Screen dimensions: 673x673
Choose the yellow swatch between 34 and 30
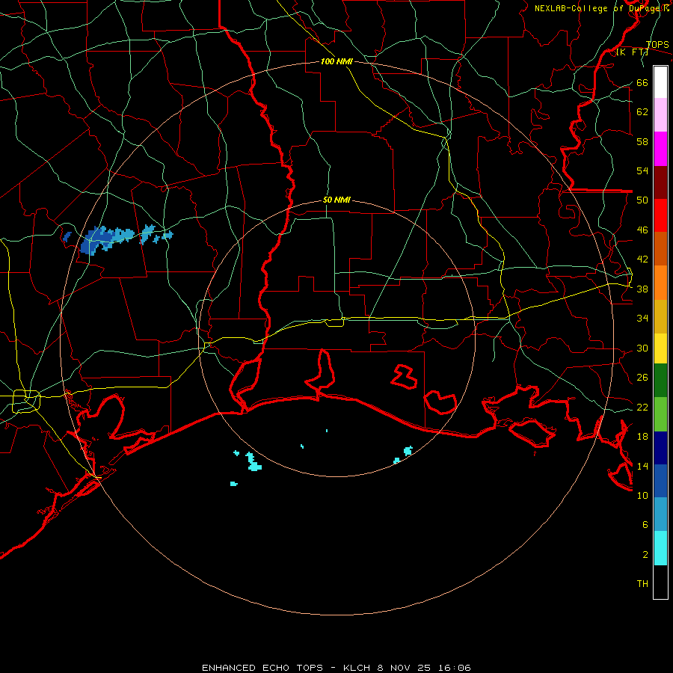pyautogui.click(x=660, y=348)
